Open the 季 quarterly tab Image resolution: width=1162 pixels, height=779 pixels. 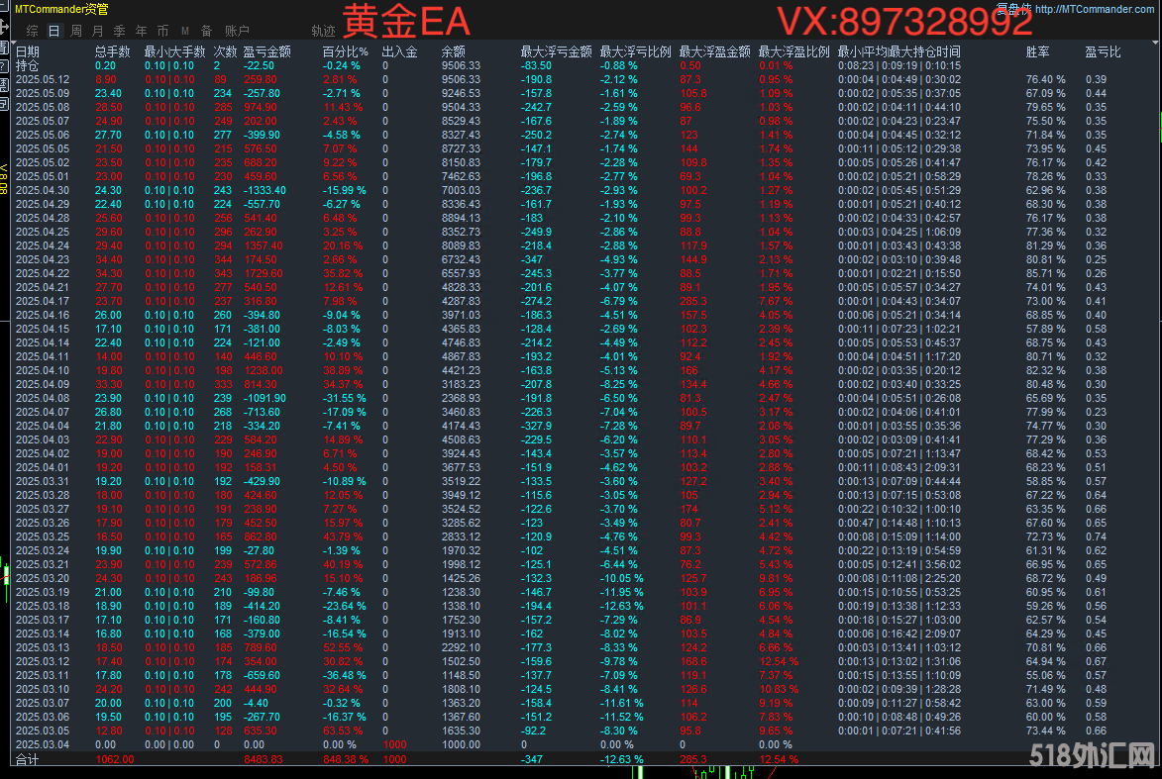tap(119, 31)
